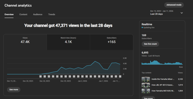193x99 pixels.
Task: Click See more at bottom of Realtime card
Action: pos(148,98)
